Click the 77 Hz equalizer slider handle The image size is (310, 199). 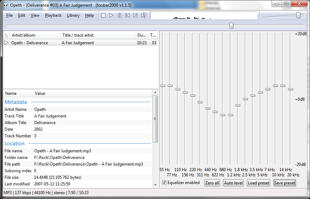[170, 86]
